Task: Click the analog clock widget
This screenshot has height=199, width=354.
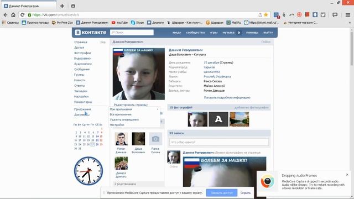Action: point(88,171)
